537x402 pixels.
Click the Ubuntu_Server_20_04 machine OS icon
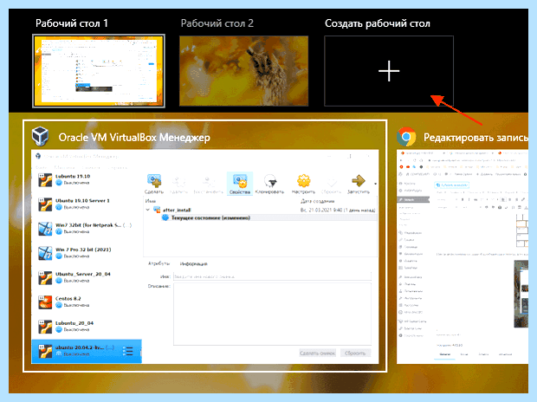point(45,277)
